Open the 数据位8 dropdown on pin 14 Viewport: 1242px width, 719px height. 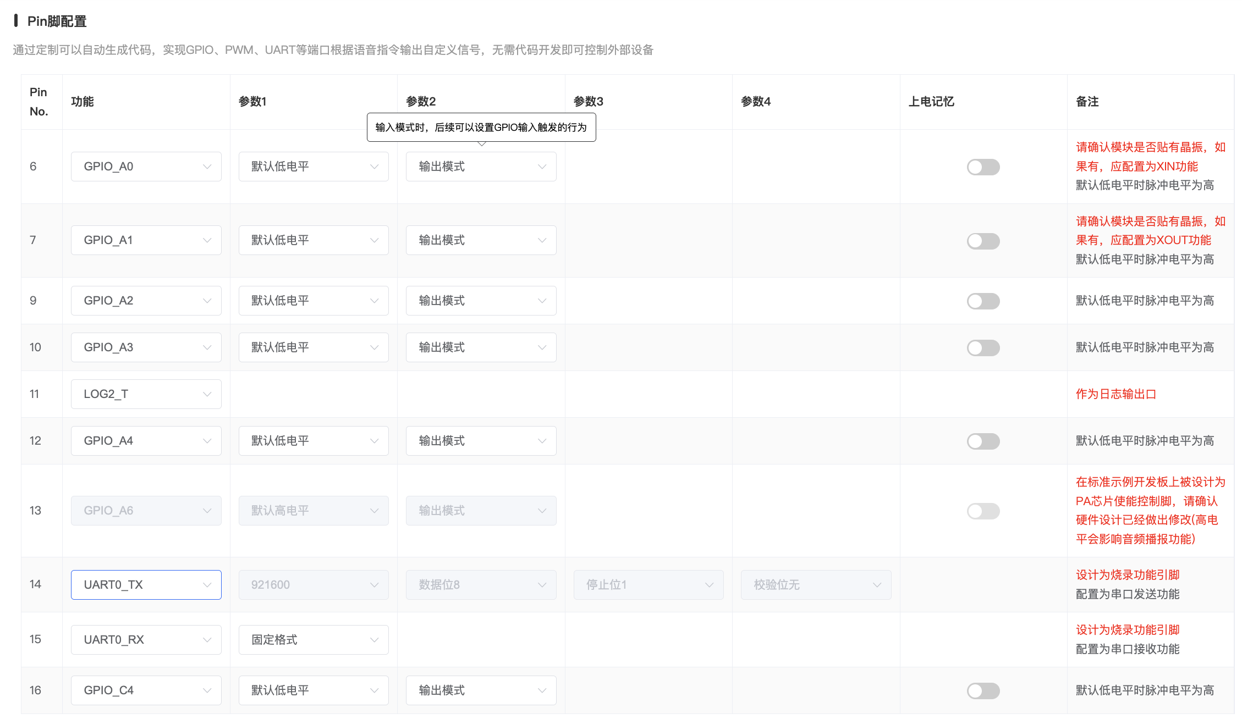[x=481, y=584]
